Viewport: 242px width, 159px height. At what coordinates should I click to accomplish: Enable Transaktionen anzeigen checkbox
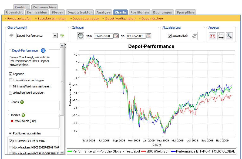coord(11,80)
